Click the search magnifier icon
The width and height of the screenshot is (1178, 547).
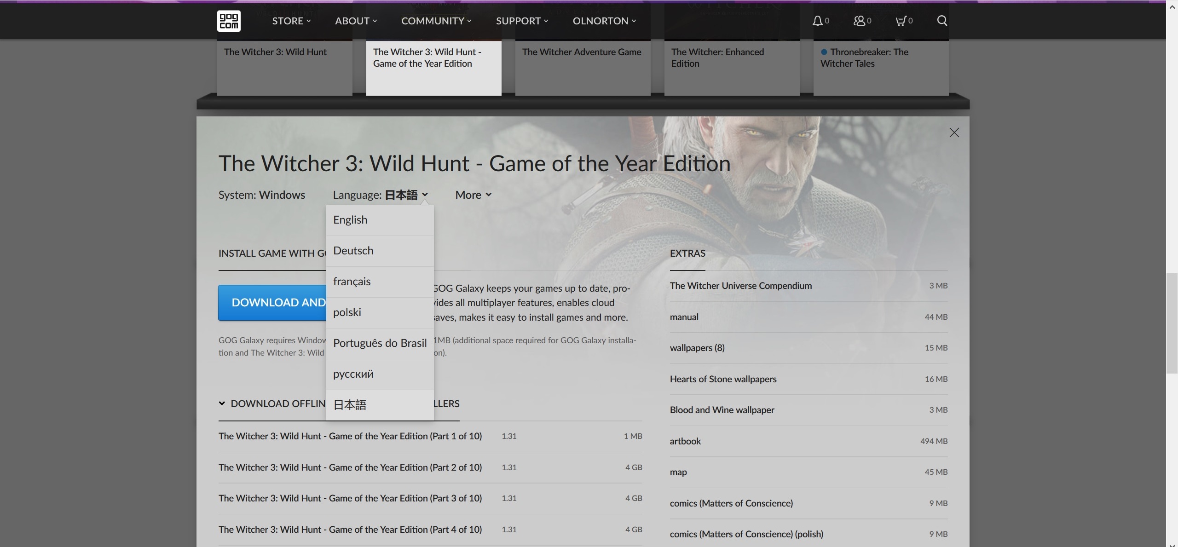click(x=942, y=21)
